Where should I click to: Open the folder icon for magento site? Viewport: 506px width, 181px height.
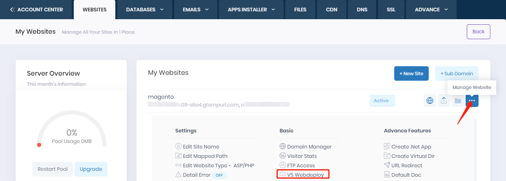[x=457, y=101]
